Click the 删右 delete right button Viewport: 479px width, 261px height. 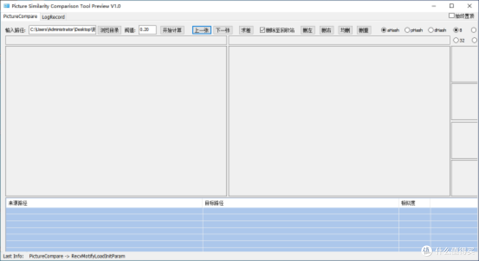(326, 30)
